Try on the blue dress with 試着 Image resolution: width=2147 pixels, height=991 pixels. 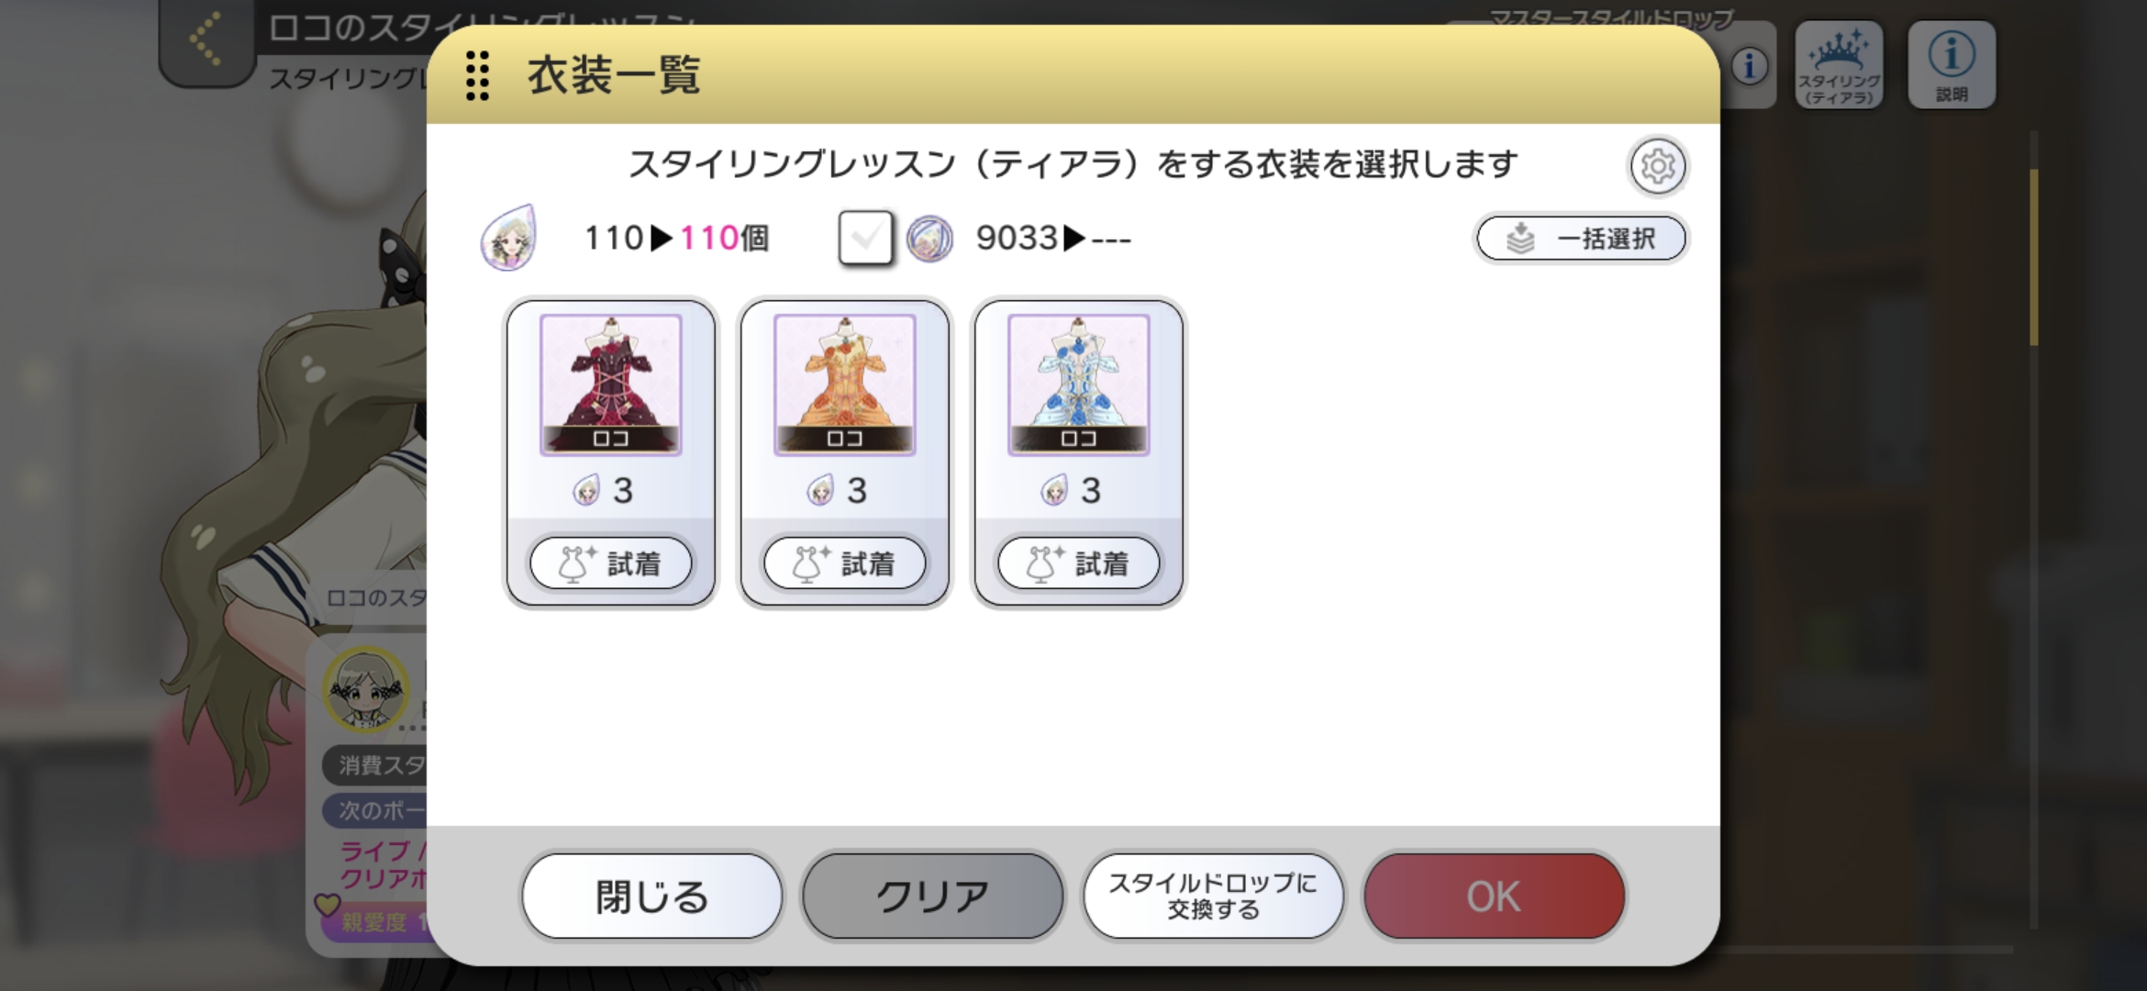tap(1078, 562)
